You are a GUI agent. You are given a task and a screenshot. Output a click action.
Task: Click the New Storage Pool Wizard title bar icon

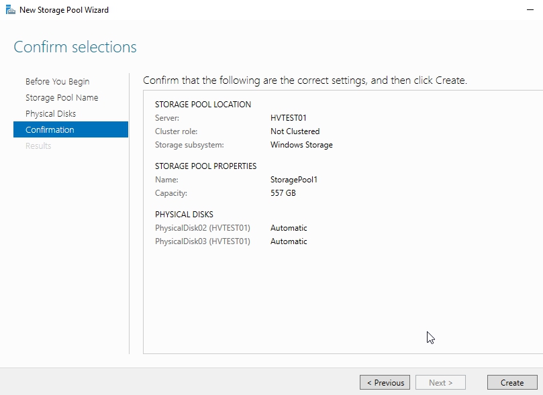coord(10,9)
